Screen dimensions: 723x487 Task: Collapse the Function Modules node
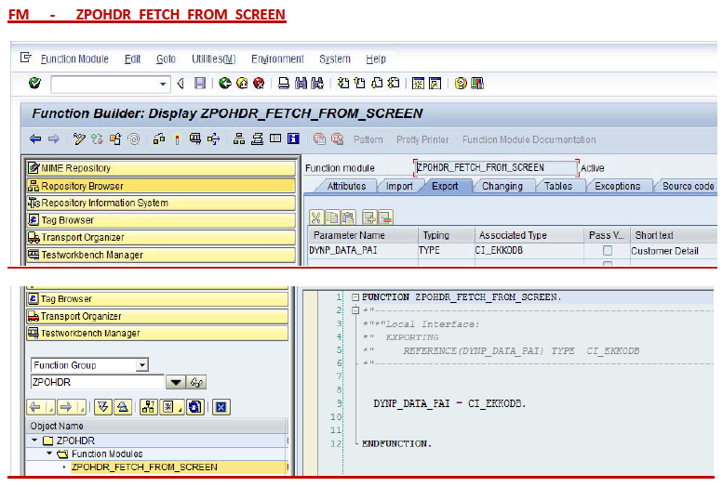click(49, 454)
